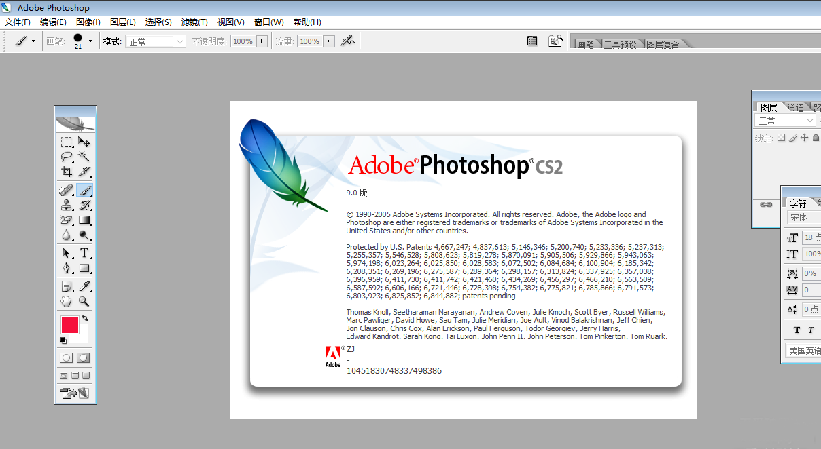Open the palette well toggle icon in options bar
The image size is (821, 449).
532,41
